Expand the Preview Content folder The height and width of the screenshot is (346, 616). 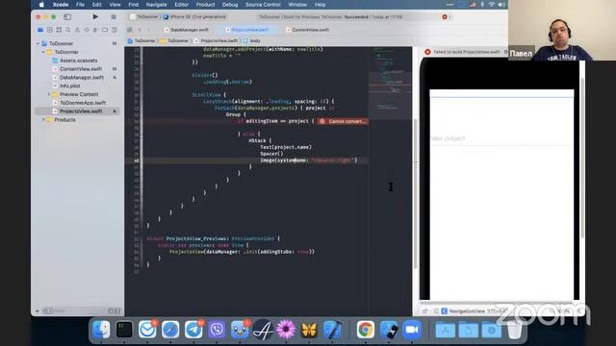49,94
